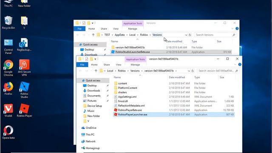Refresh the front explorer address bar

[193, 71]
